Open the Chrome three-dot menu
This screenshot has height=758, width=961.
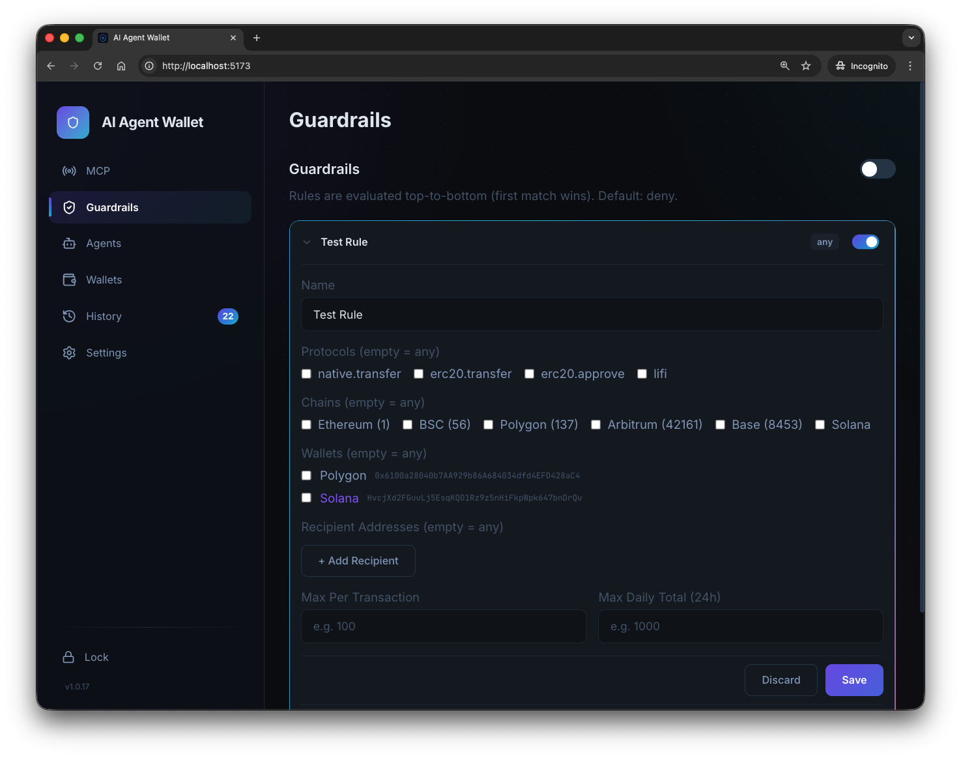tap(910, 66)
